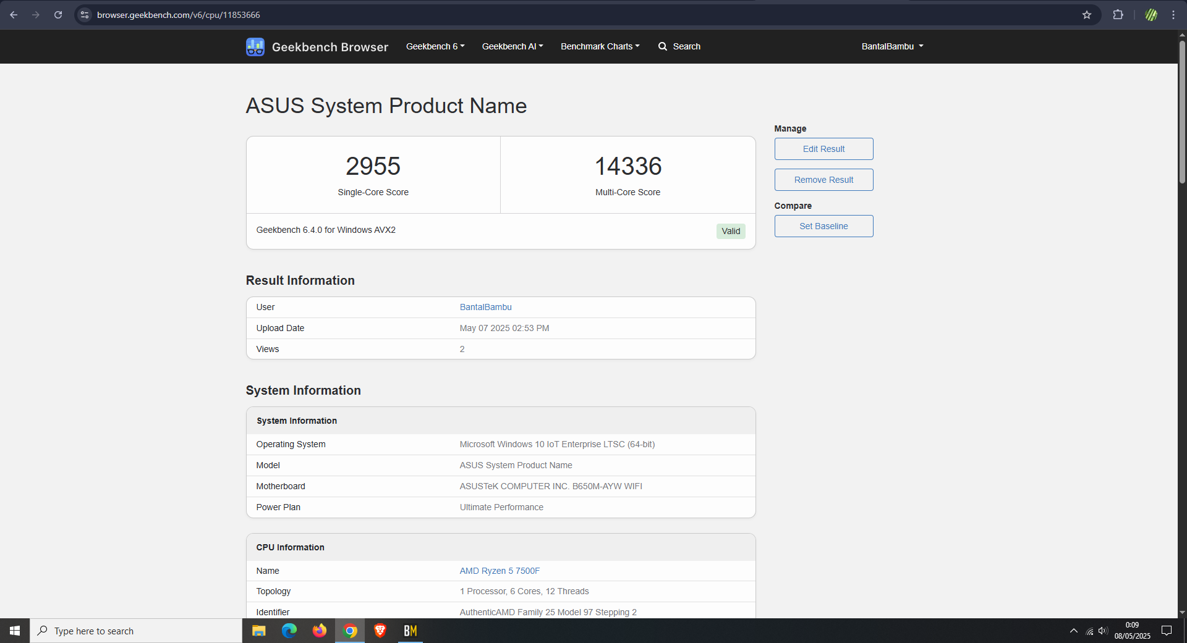Click the Model value ASUS System Product Name

(516, 465)
